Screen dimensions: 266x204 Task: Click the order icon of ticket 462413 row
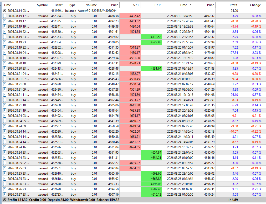pyautogui.click(x=4, y=69)
